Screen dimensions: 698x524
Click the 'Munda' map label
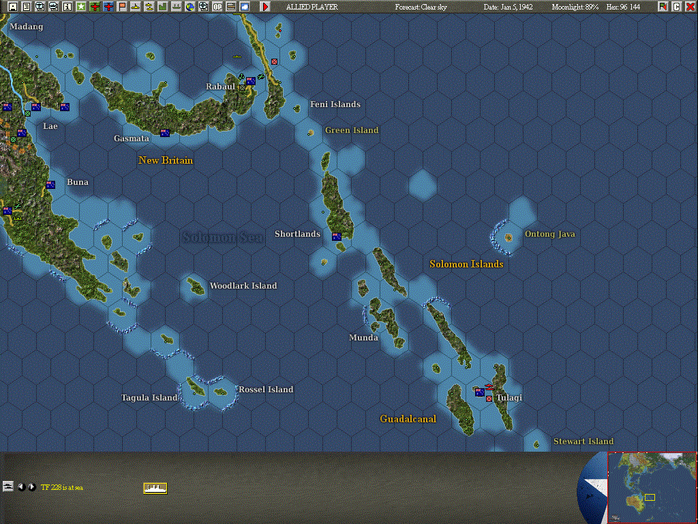pyautogui.click(x=364, y=337)
